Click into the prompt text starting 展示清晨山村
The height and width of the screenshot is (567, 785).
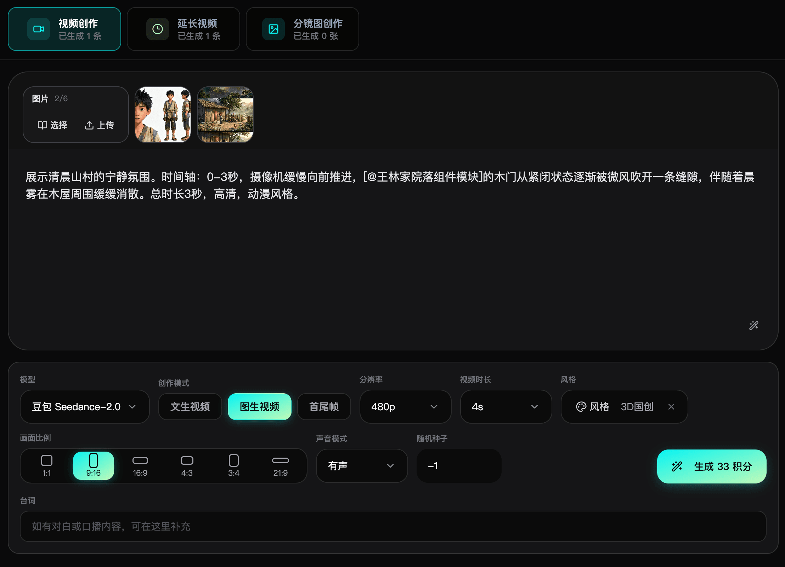[390, 185]
